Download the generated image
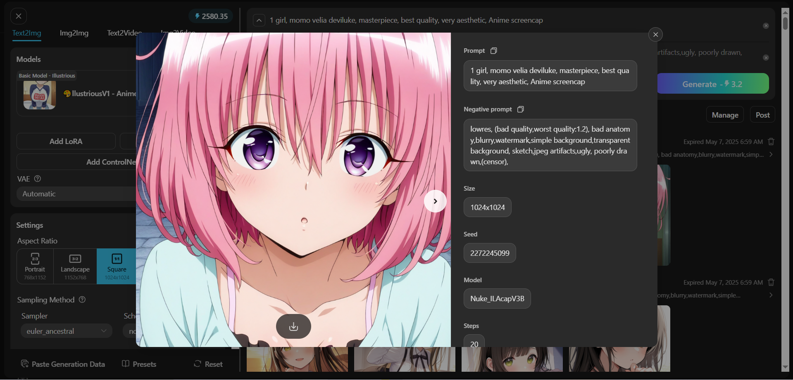 coord(293,326)
